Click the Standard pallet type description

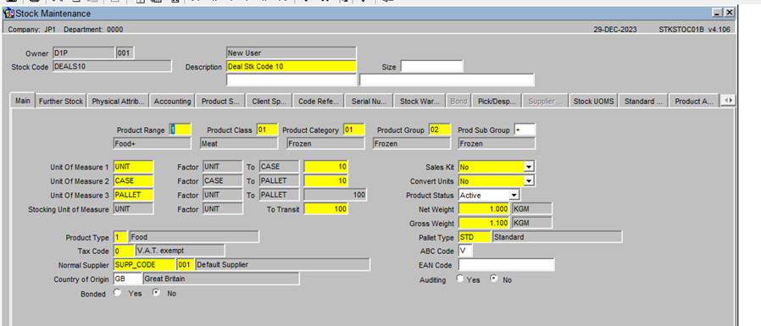557,237
